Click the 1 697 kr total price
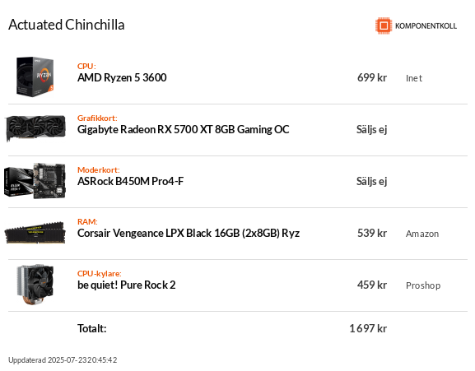The width and height of the screenshot is (475, 371). 368,328
